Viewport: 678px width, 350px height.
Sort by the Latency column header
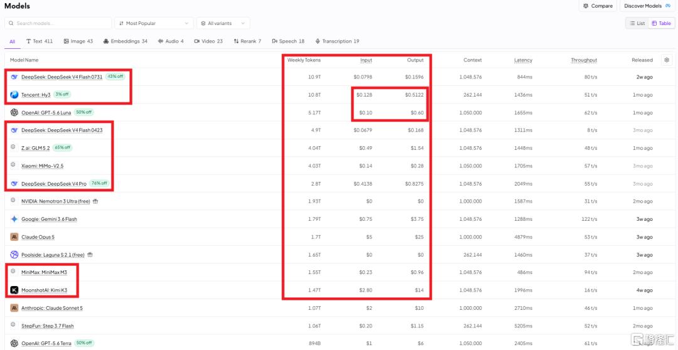[x=523, y=60]
